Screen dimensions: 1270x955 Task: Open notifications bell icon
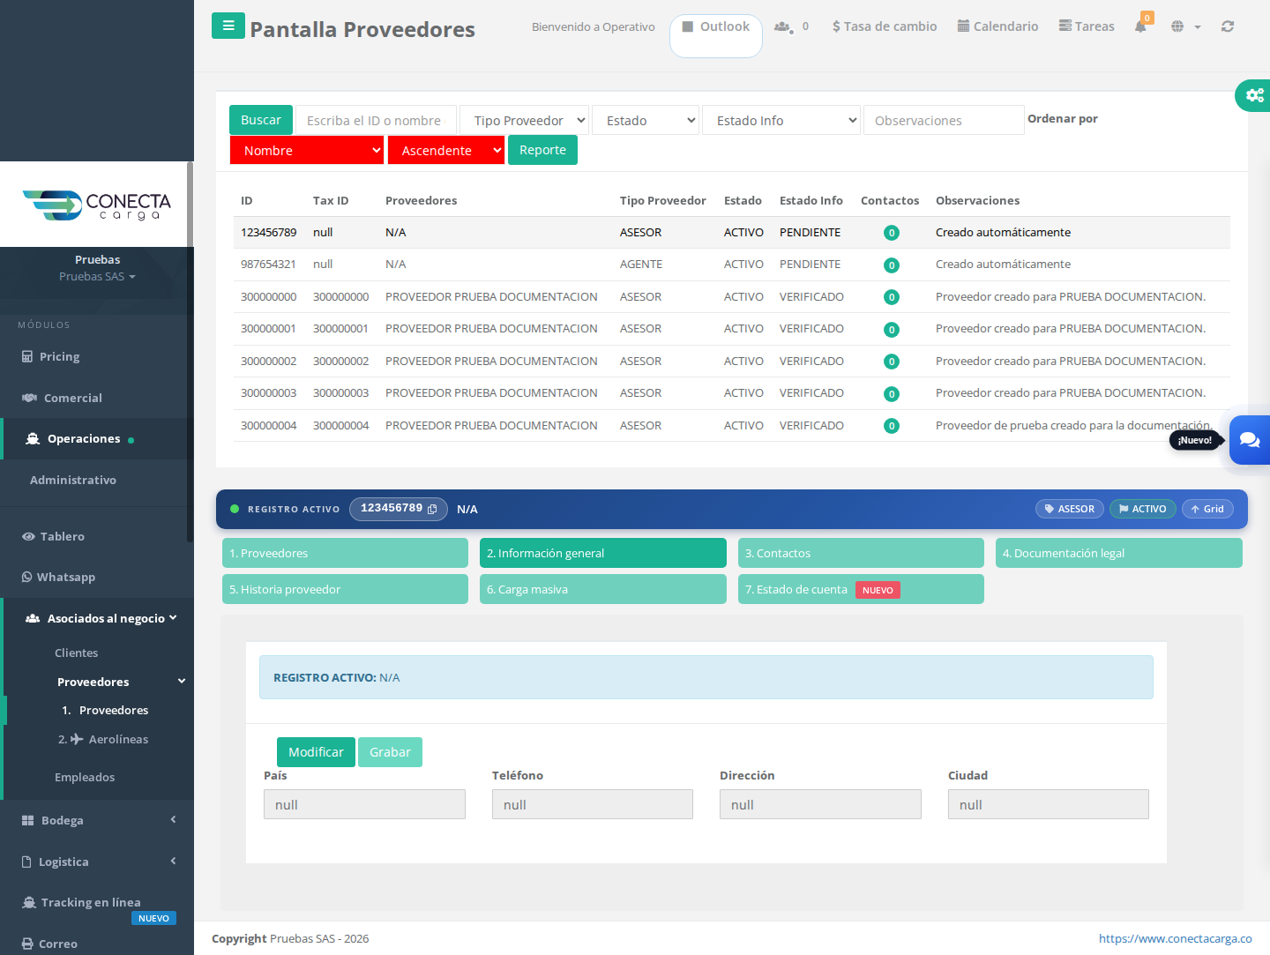pos(1141,26)
